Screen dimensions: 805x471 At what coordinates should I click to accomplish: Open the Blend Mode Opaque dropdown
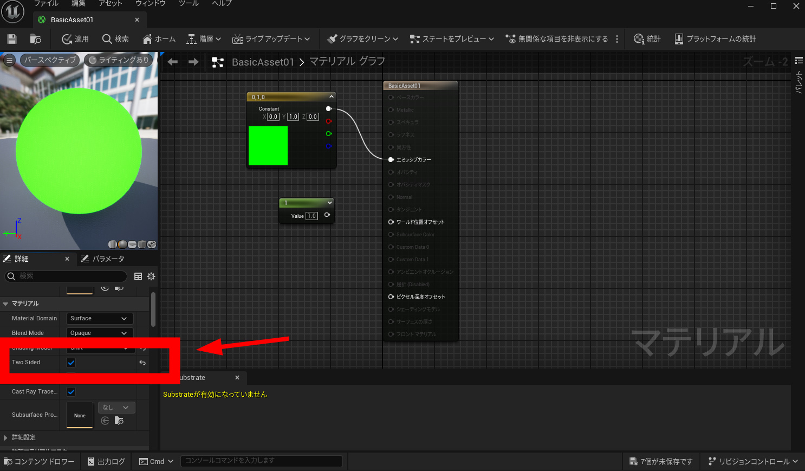tap(99, 333)
